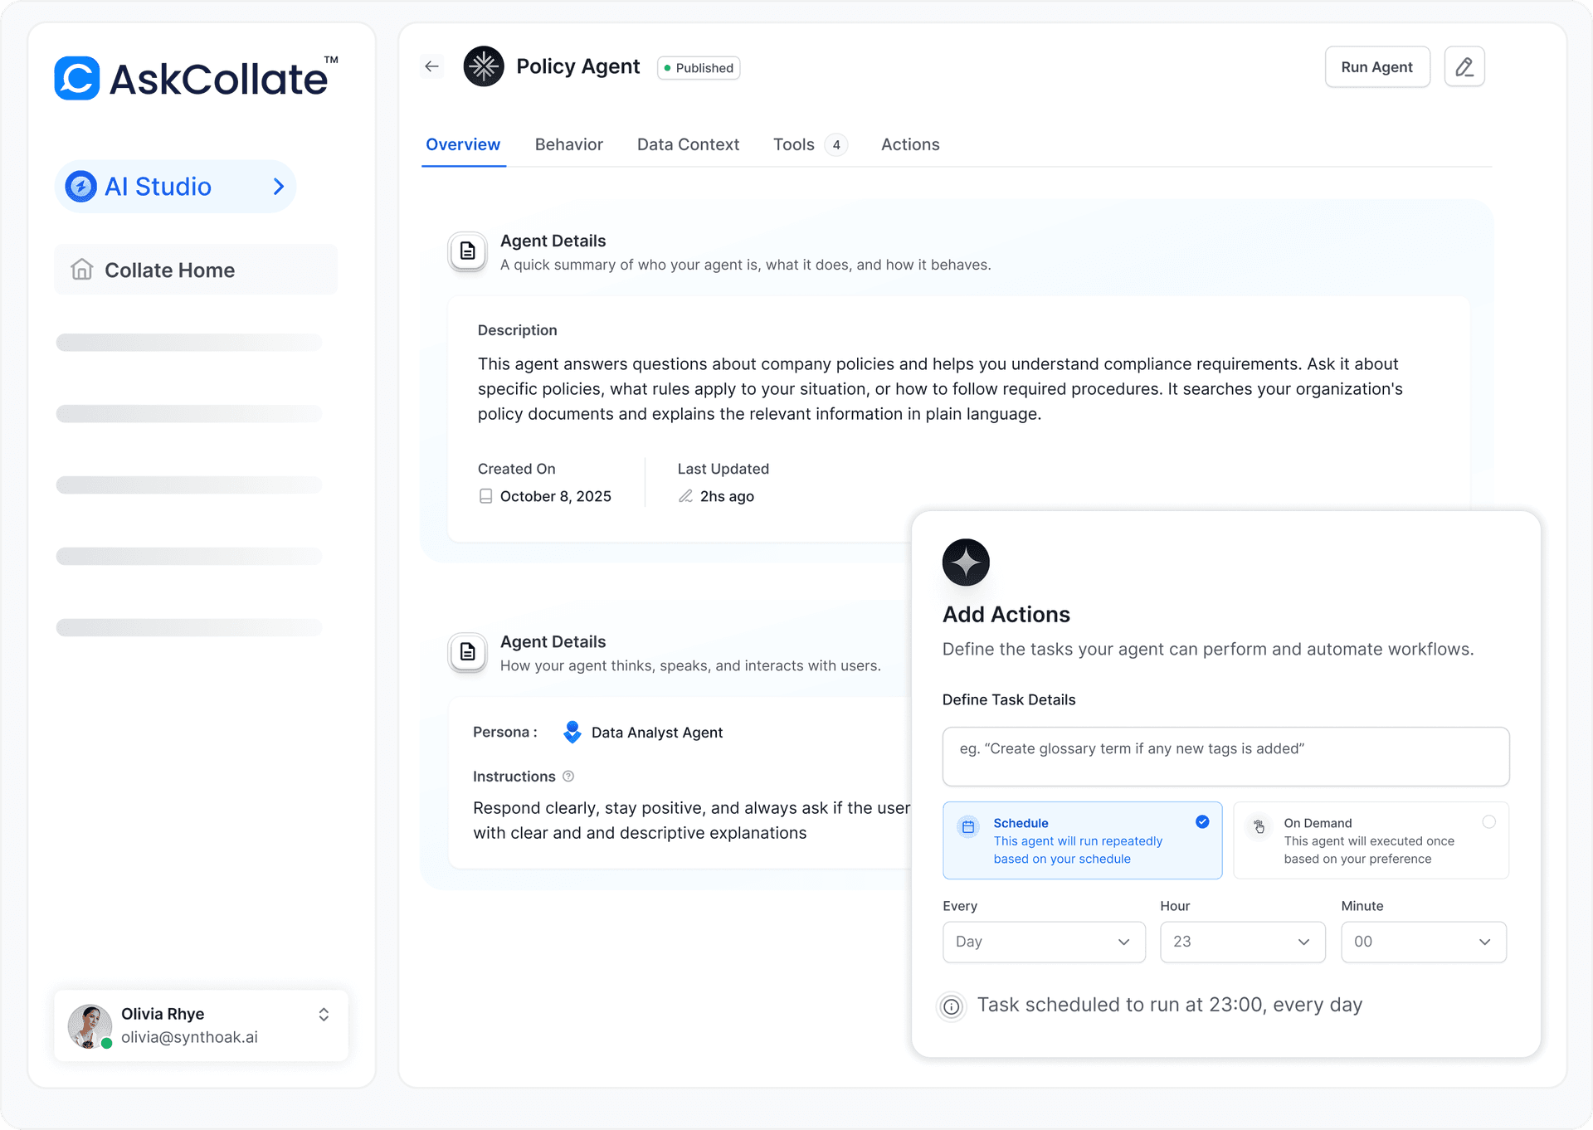
Task: Click the back arrow beside Policy Agent
Action: 431,66
